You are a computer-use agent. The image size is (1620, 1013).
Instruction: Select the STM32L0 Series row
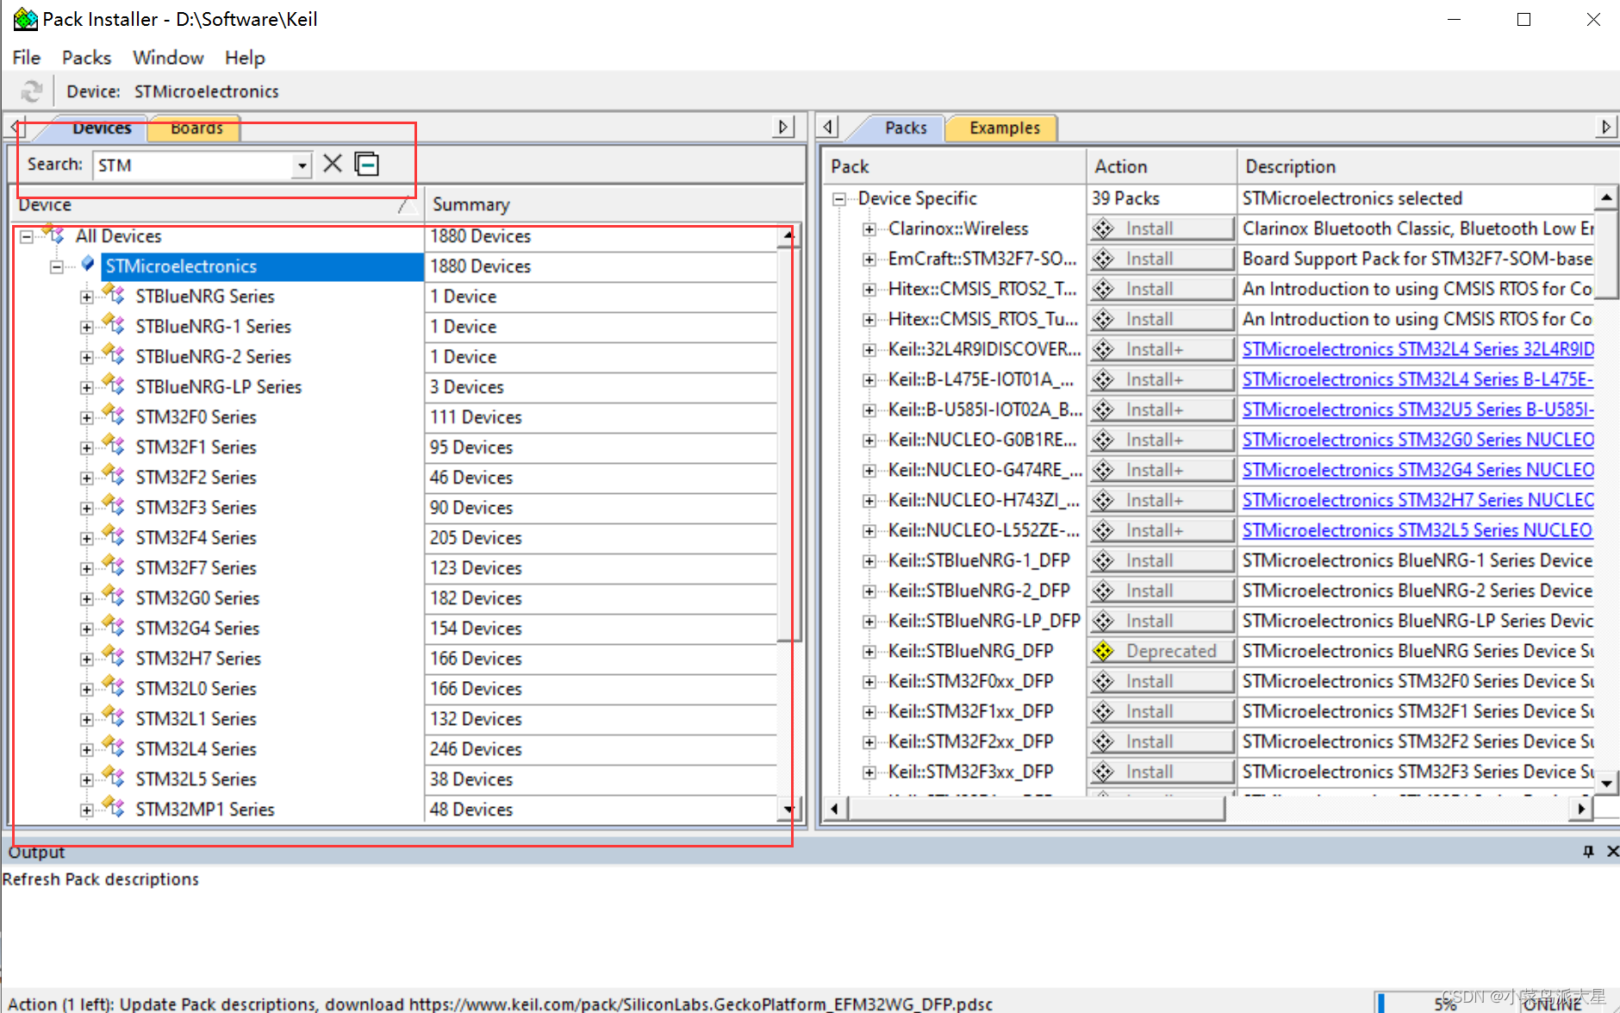(x=196, y=689)
